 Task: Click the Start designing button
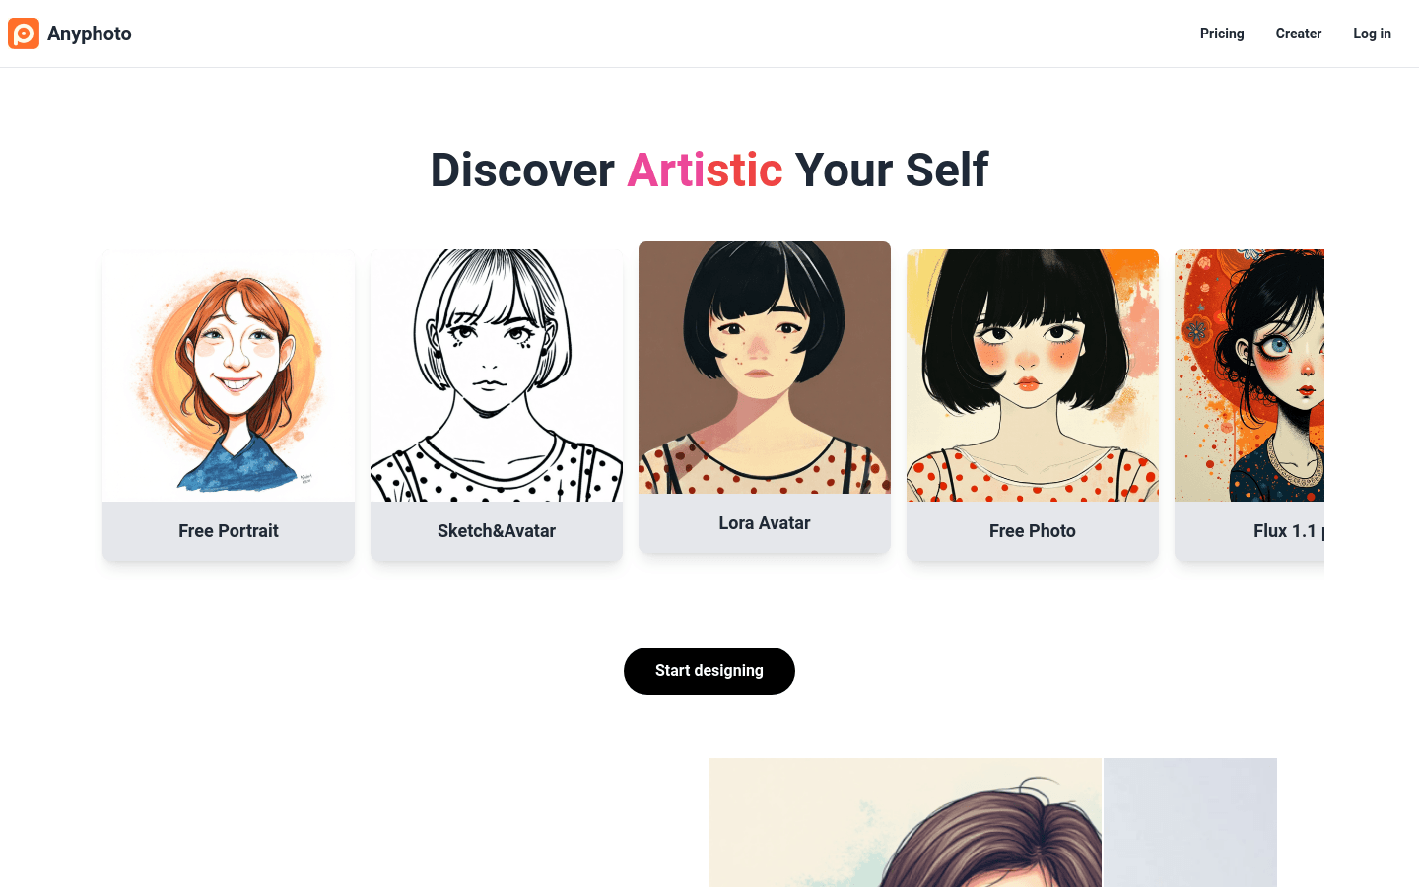tap(709, 671)
